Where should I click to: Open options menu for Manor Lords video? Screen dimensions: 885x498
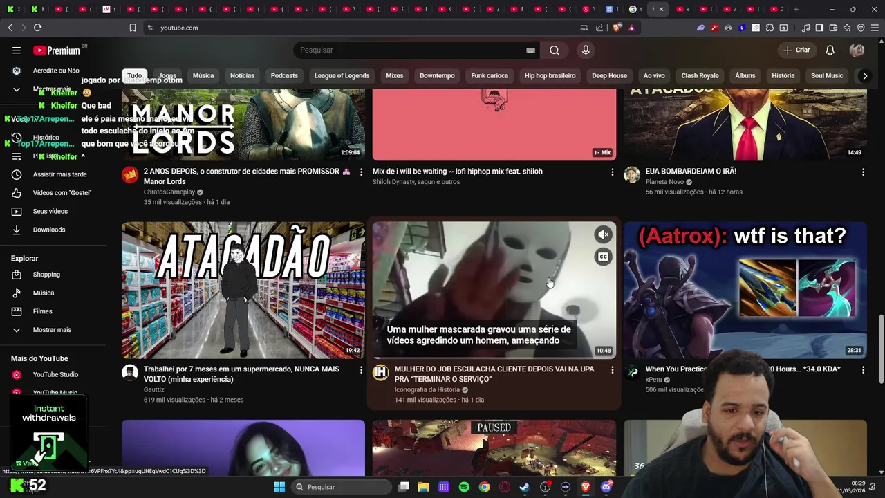(x=361, y=172)
